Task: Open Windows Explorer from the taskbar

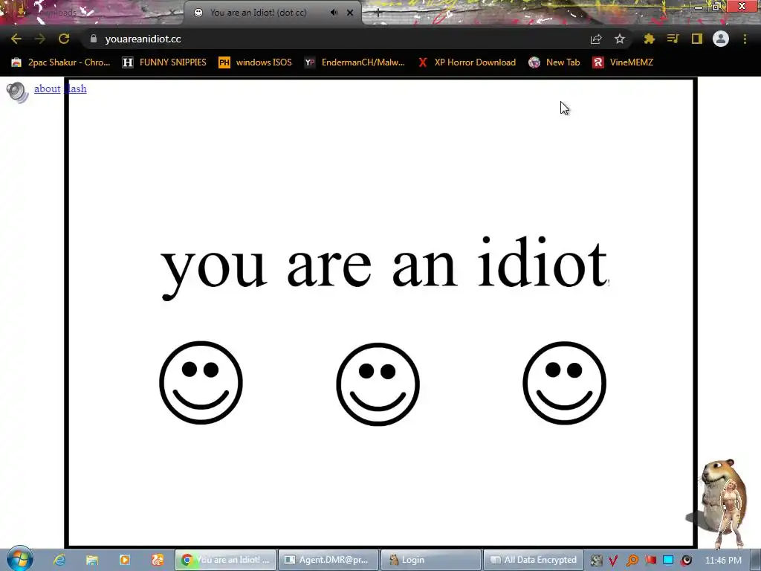Action: 91,560
